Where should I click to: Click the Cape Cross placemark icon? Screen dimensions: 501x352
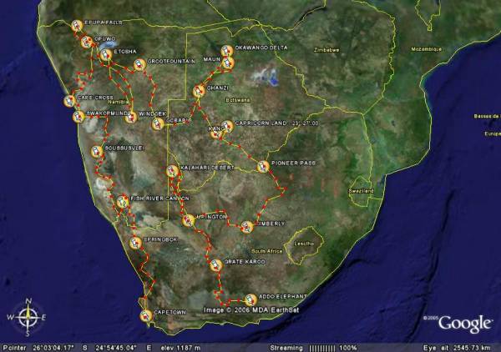point(69,102)
